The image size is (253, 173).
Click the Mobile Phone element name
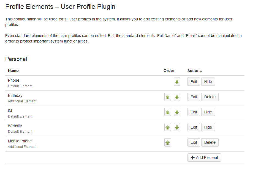coord(20,141)
